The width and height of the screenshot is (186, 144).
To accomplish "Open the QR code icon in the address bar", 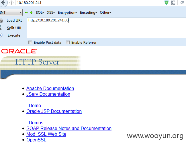I will coord(173,3).
